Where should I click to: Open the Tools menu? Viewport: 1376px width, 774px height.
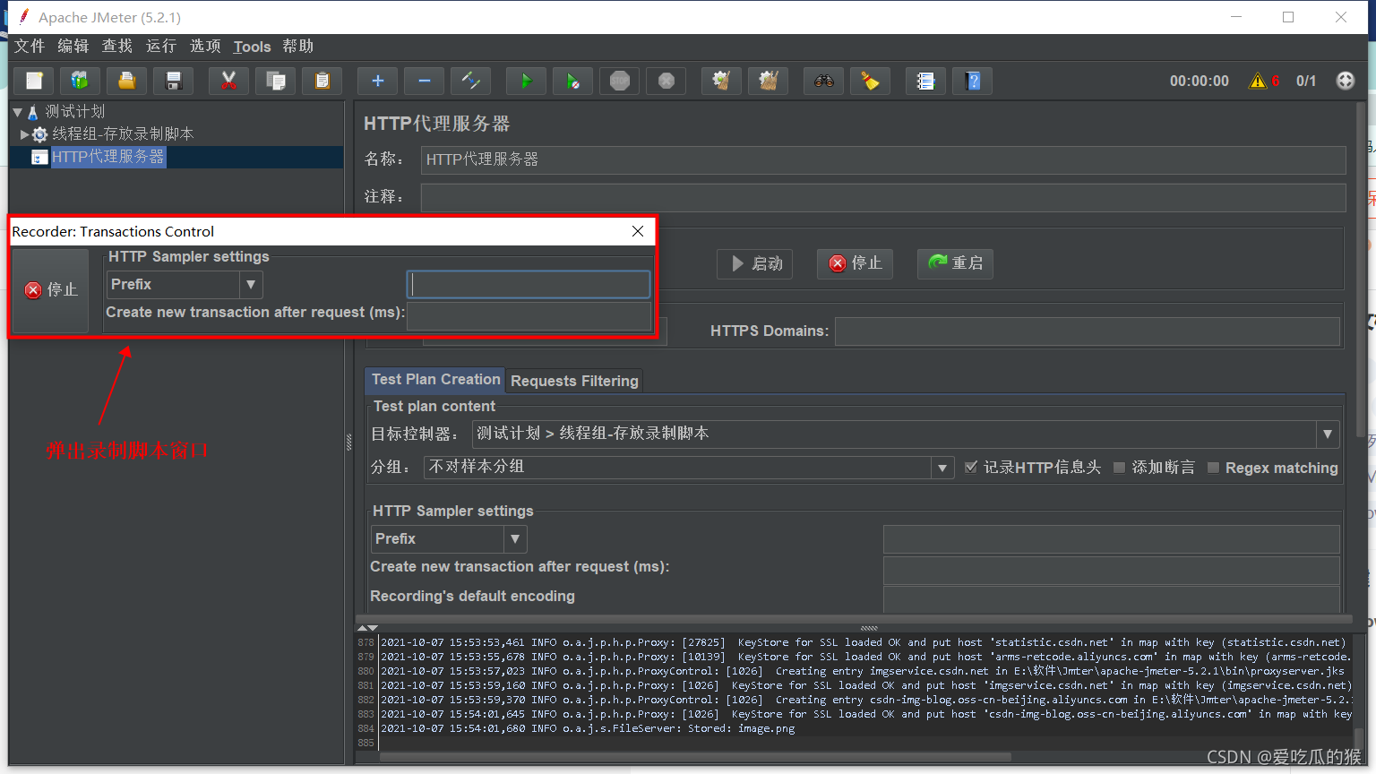click(252, 47)
